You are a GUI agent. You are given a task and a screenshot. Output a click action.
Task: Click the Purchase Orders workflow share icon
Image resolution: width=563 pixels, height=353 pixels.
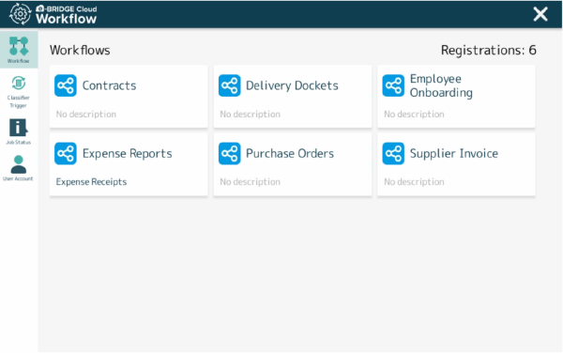pyautogui.click(x=230, y=153)
